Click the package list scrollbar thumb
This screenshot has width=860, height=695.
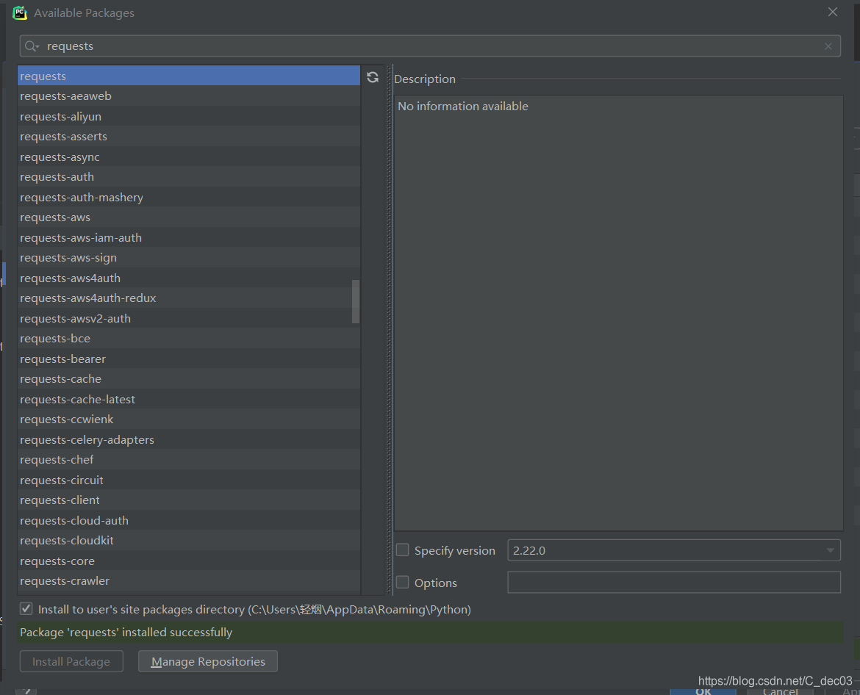356,301
